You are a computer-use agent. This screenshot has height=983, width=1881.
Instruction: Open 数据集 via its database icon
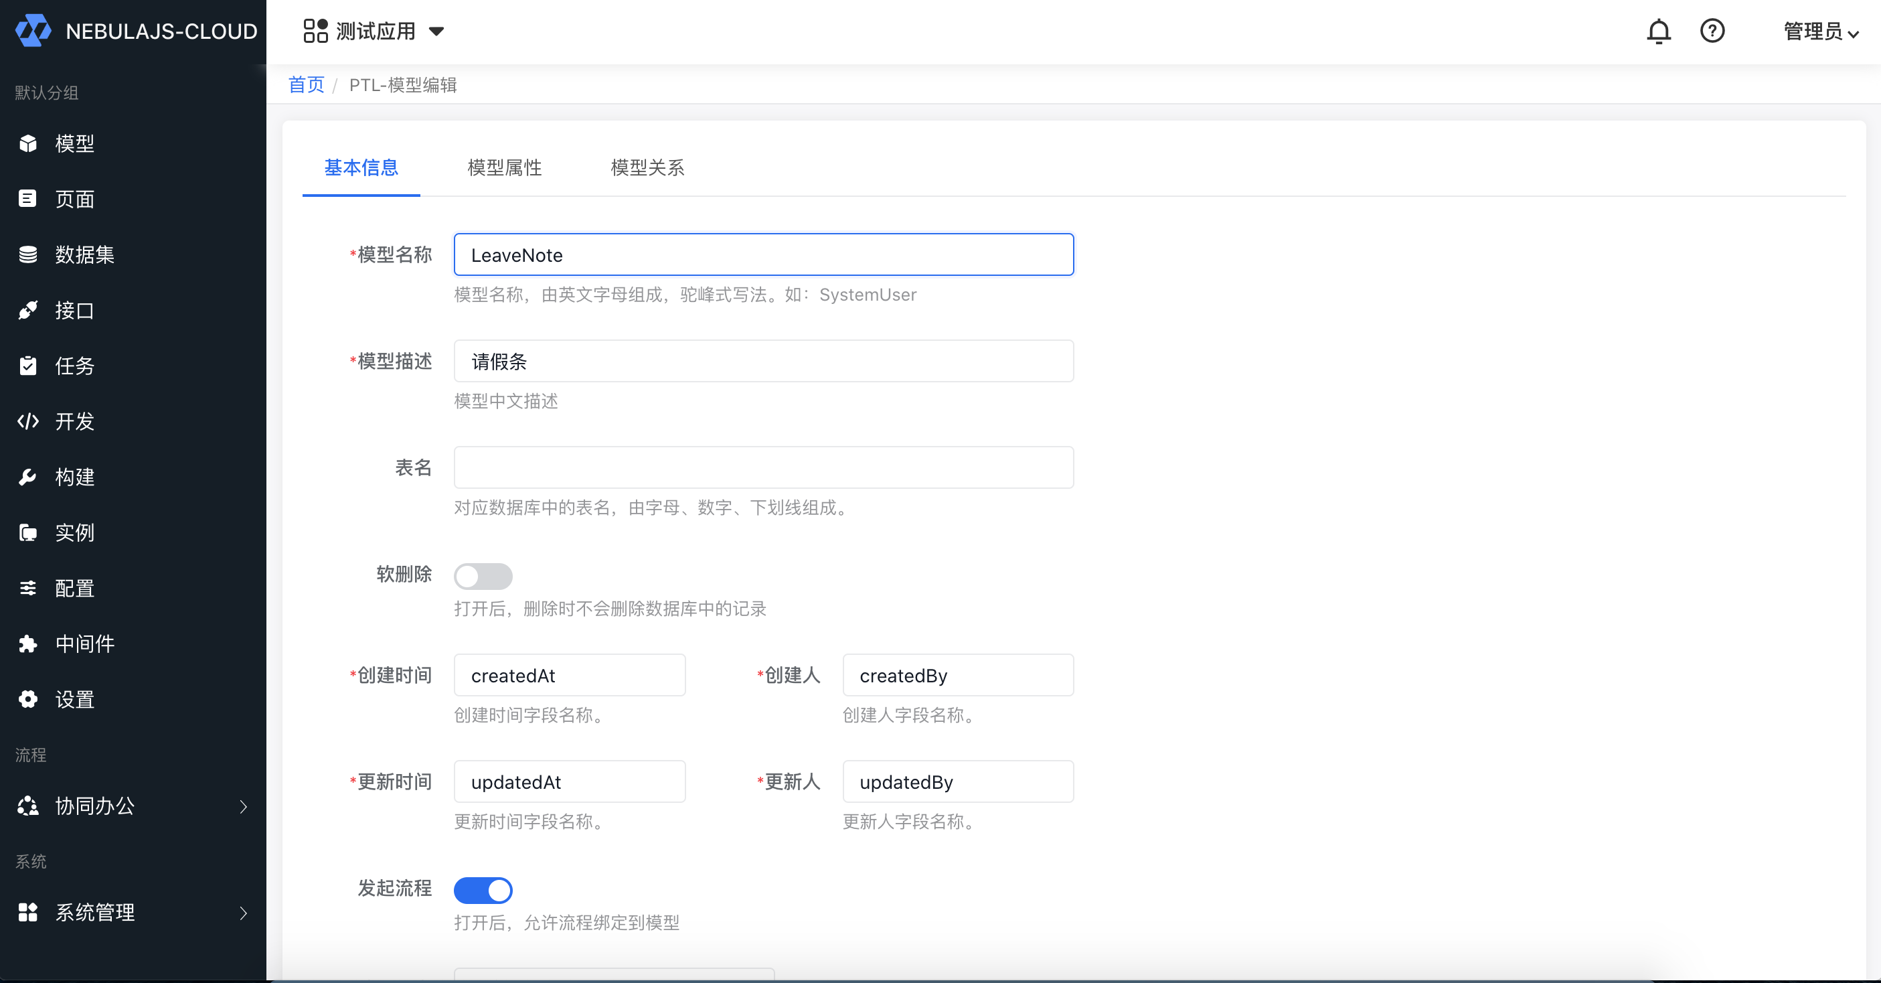click(x=27, y=255)
